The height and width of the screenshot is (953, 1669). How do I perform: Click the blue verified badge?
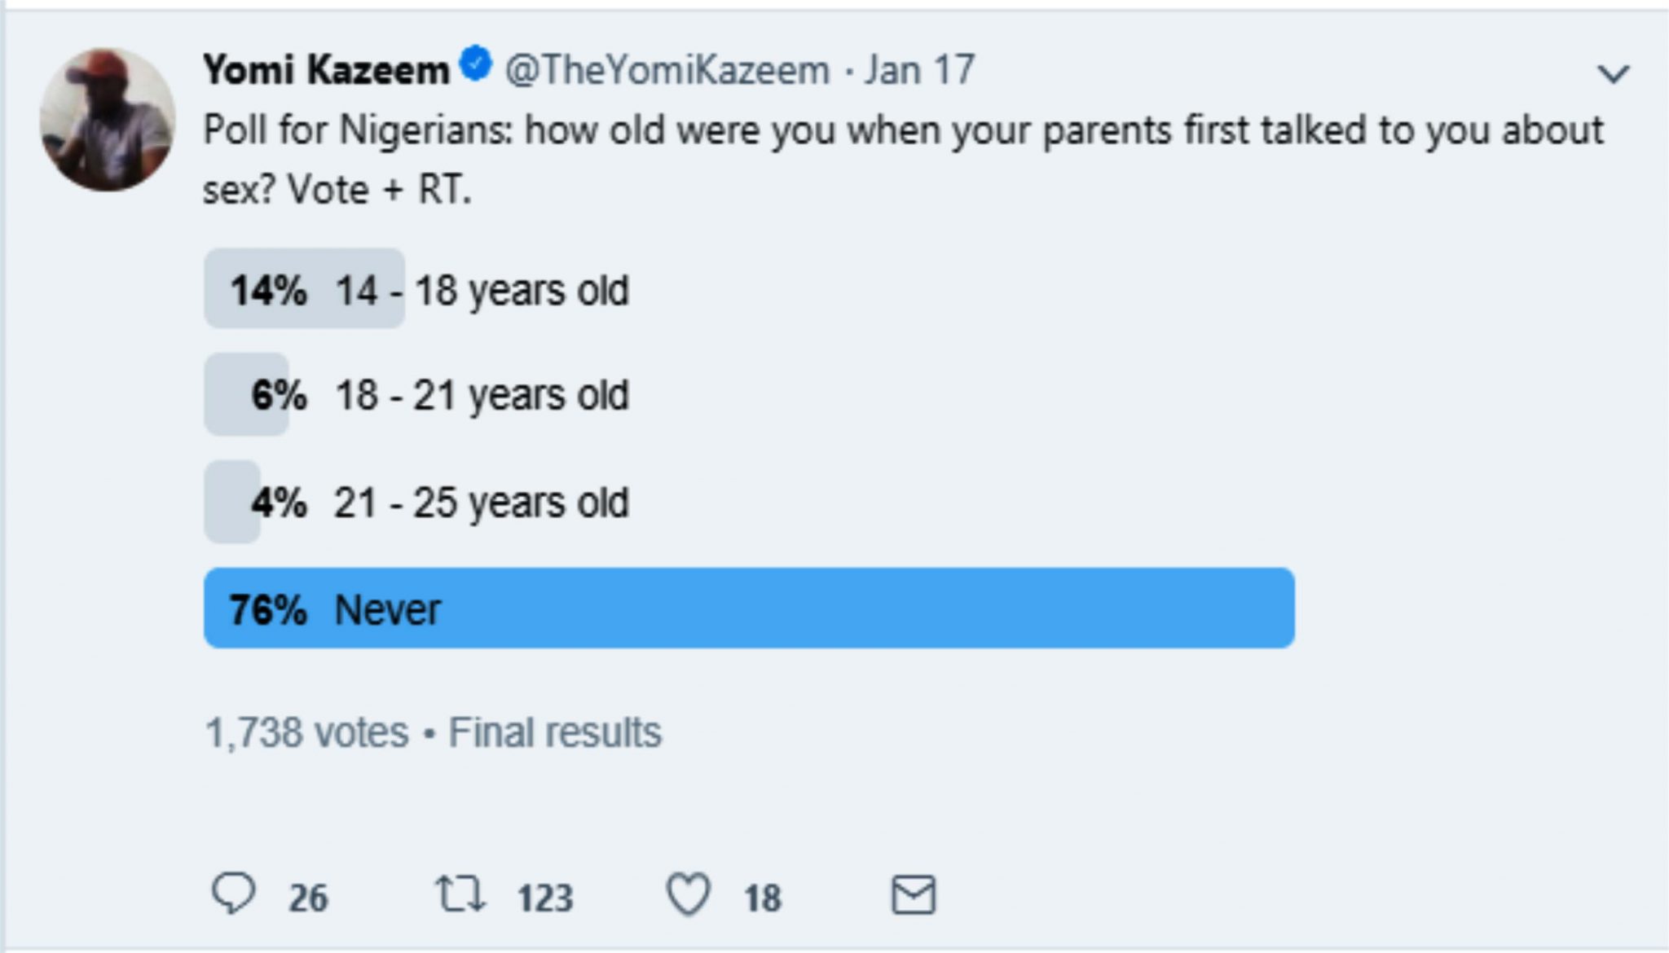(476, 65)
